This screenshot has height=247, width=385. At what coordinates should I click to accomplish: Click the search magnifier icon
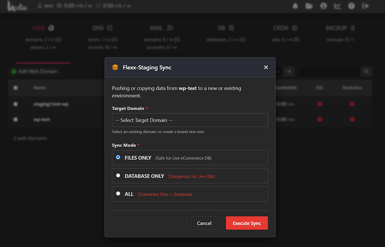[x=367, y=72]
